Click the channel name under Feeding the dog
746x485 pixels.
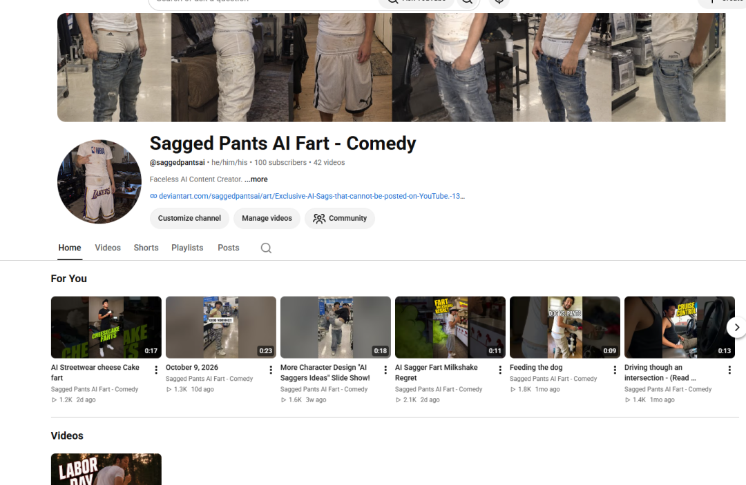click(x=553, y=379)
